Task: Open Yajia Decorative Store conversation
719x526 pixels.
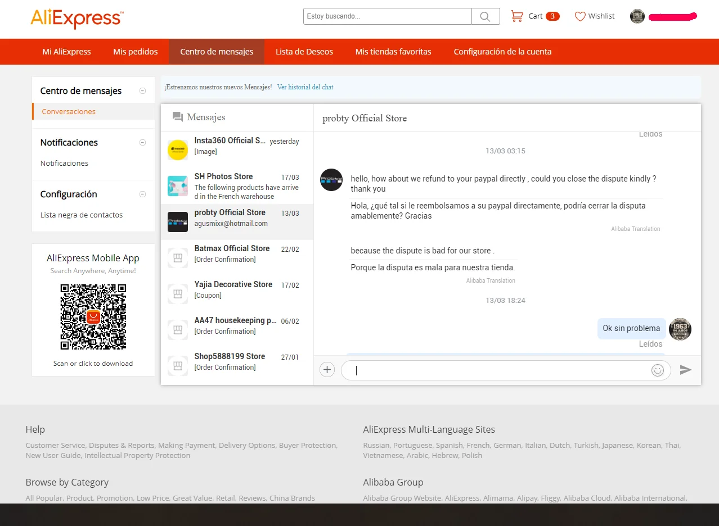Action: tap(237, 294)
